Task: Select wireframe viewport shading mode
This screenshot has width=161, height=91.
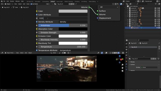Action: [x=113, y=53]
